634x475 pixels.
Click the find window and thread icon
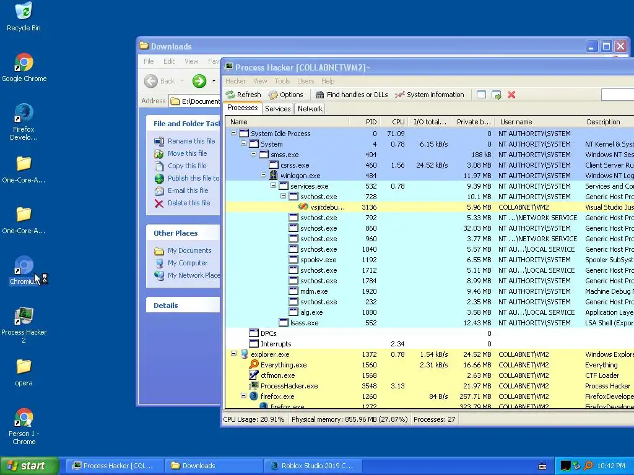(x=496, y=95)
